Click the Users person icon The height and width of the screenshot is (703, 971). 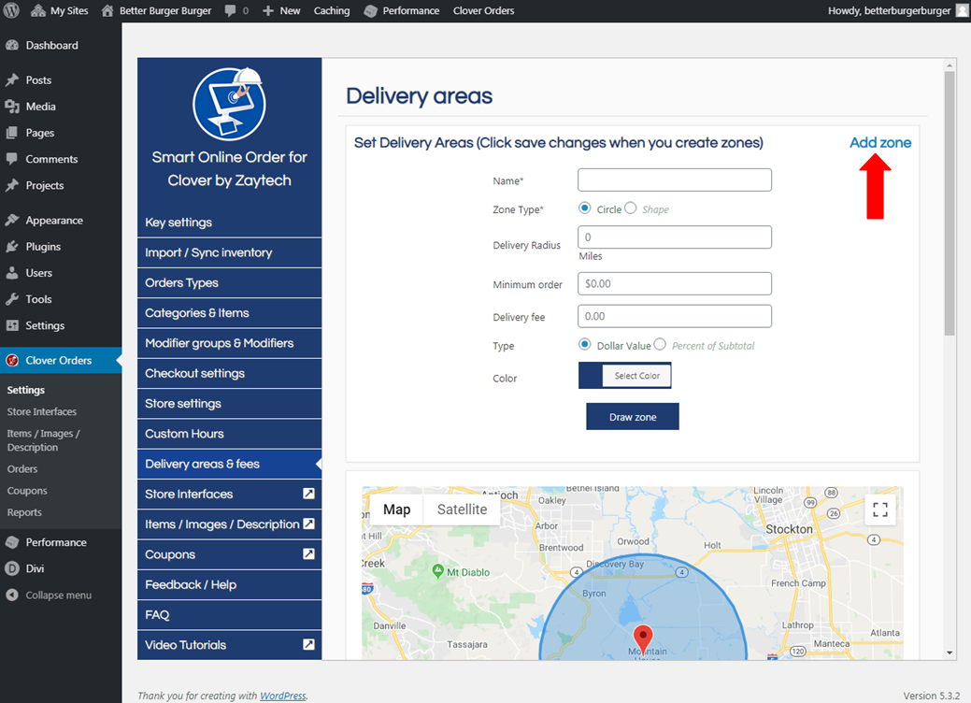(x=12, y=273)
